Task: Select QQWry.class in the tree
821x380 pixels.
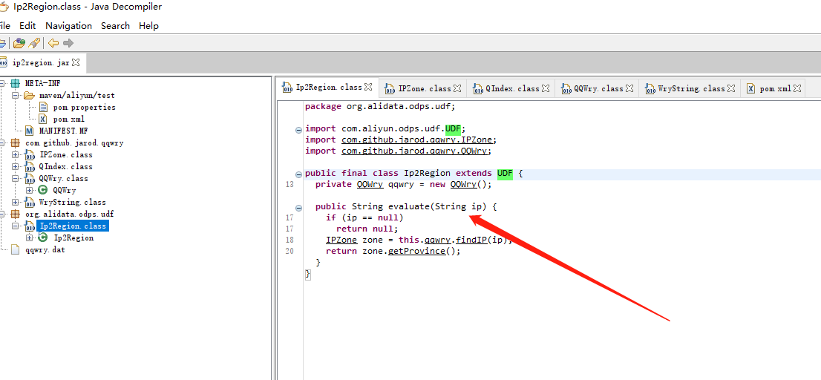Action: 63,178
